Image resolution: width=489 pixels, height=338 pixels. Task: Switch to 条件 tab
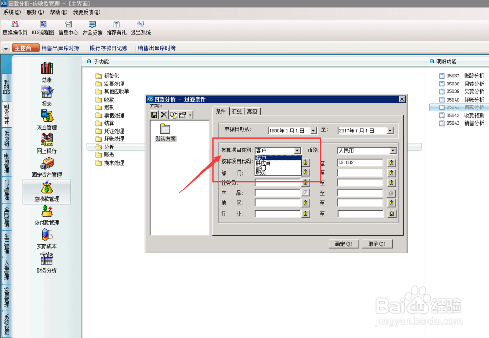pos(221,111)
